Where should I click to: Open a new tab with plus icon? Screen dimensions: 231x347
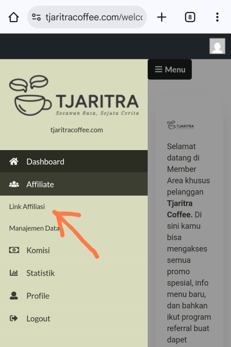coord(162,17)
